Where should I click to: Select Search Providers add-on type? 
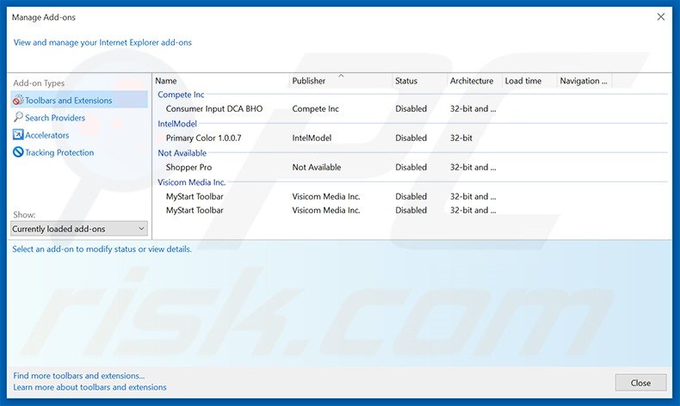pyautogui.click(x=54, y=118)
